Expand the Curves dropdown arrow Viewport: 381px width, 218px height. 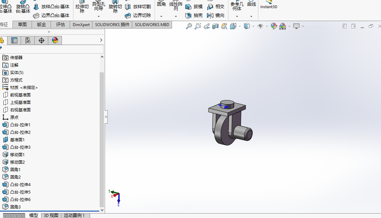(251, 16)
